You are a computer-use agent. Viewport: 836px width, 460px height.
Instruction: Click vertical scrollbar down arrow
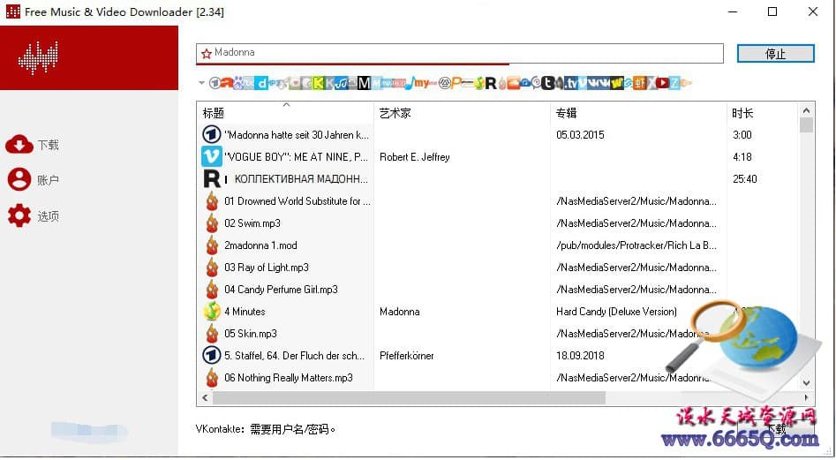(806, 382)
